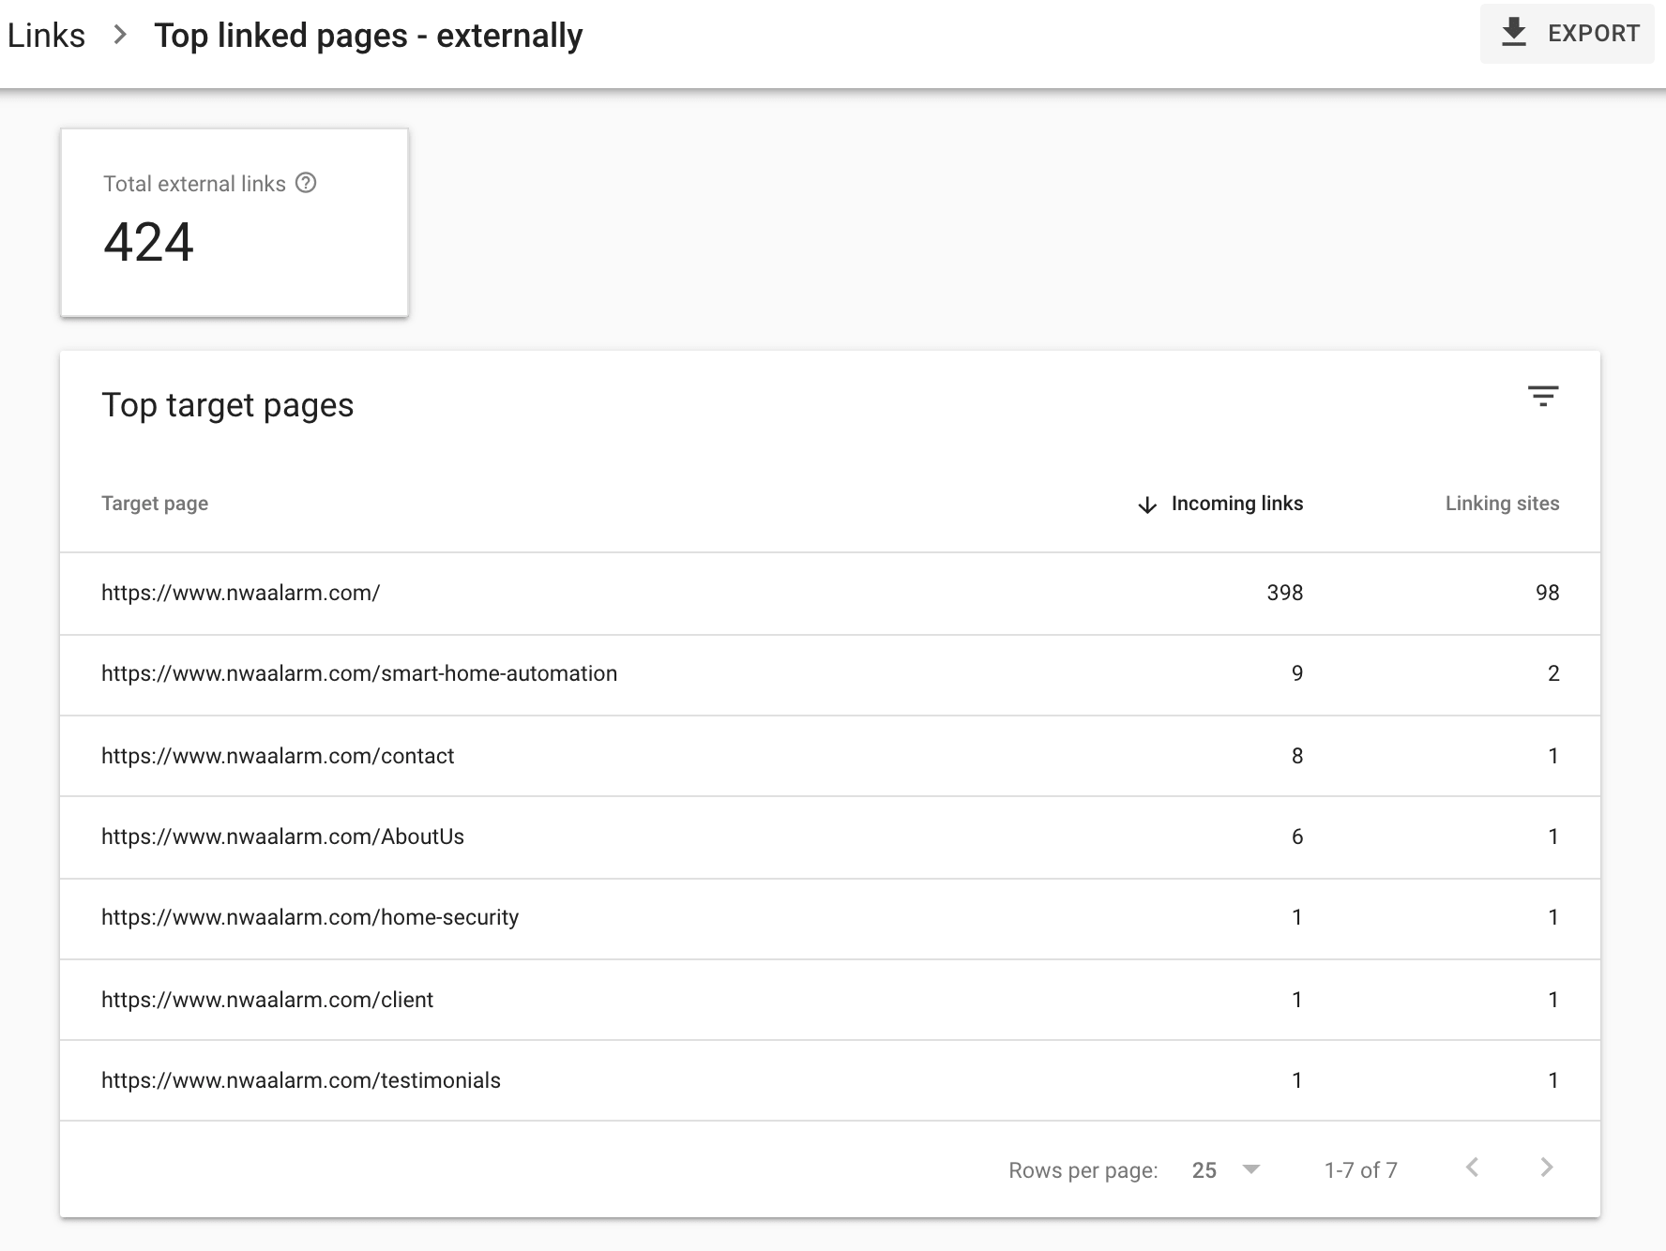Sort by the Linking sites column
The height and width of the screenshot is (1251, 1666).
(1501, 504)
